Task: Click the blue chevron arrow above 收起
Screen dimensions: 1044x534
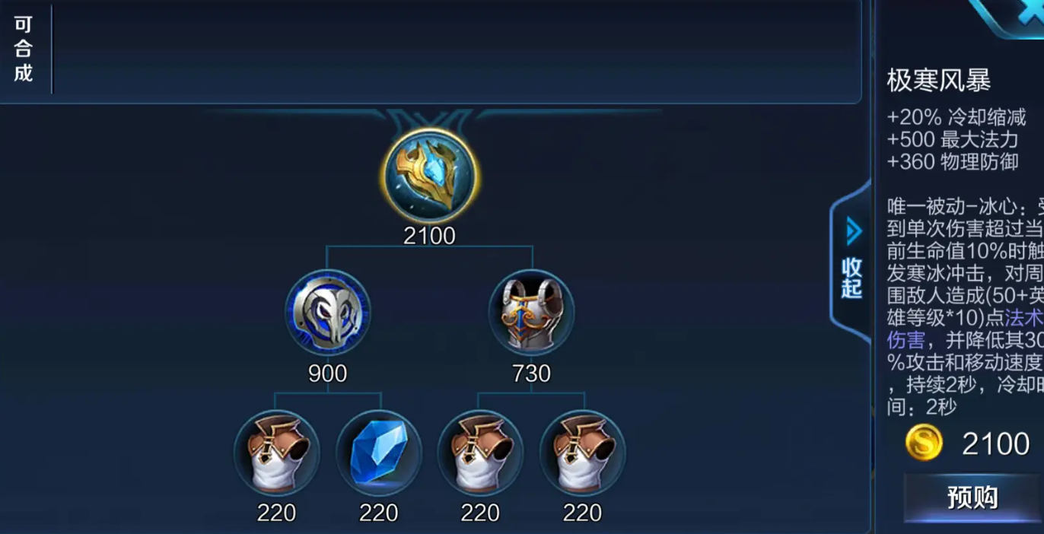Action: pos(854,231)
